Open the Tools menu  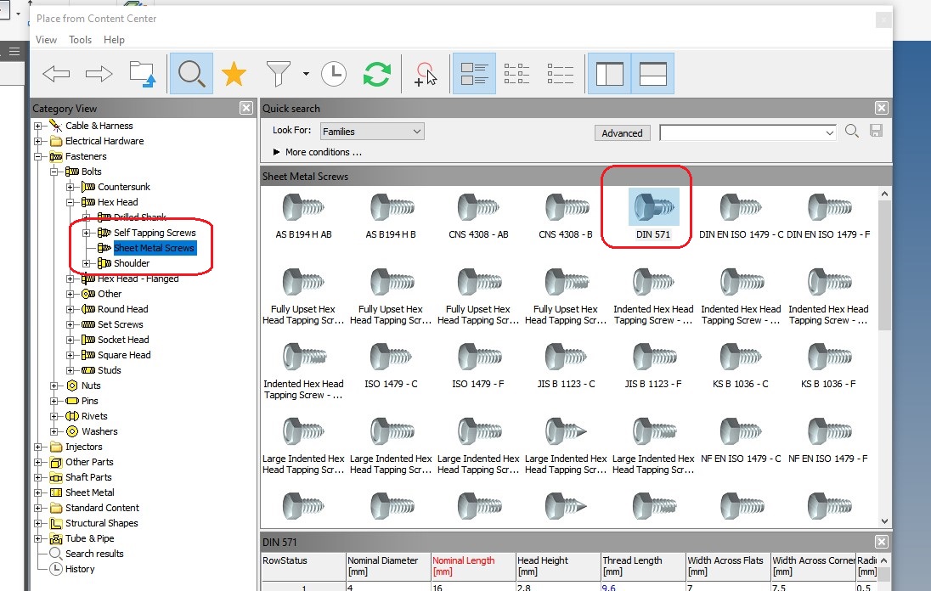pos(80,40)
